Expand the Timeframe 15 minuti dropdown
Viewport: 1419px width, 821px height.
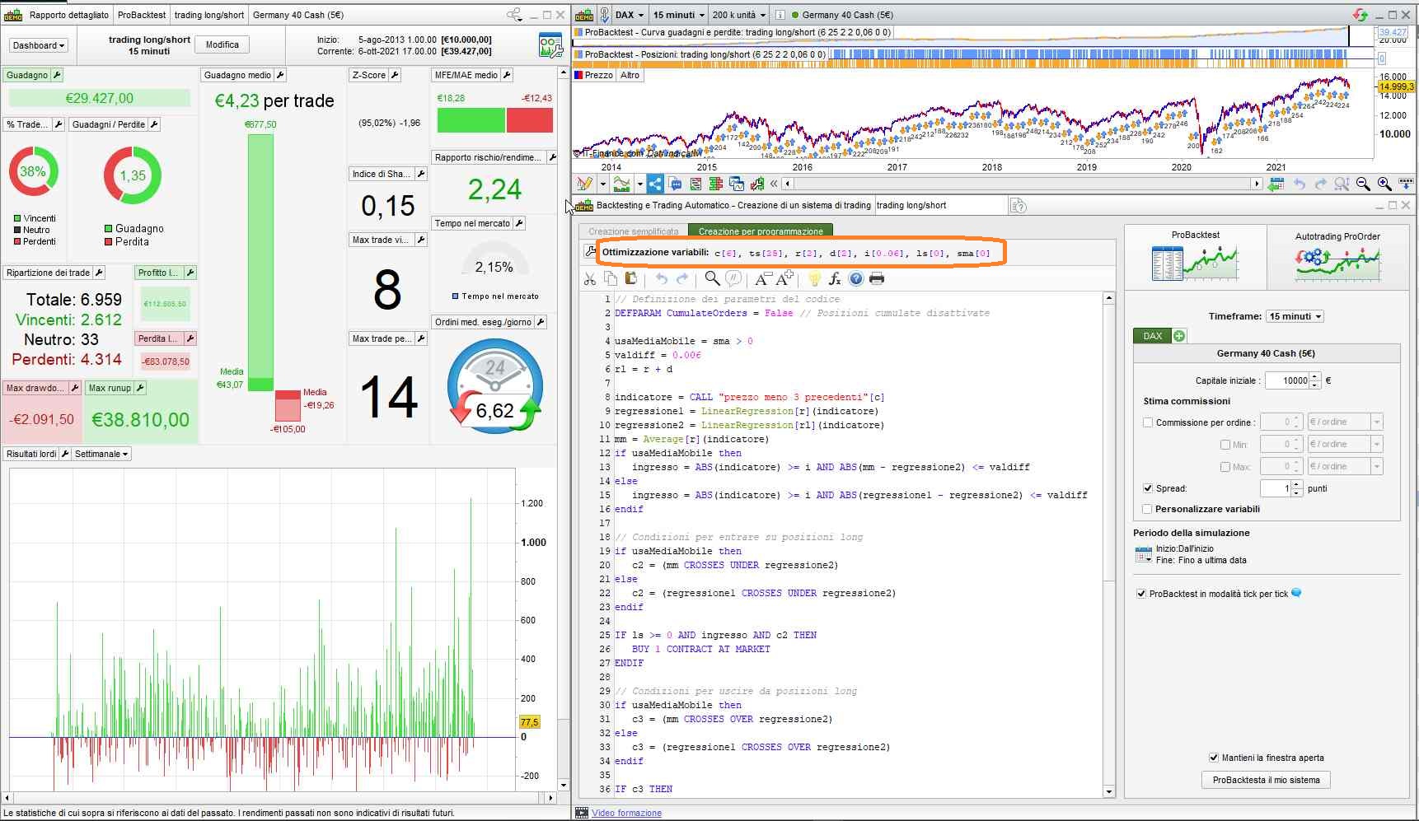1295,316
